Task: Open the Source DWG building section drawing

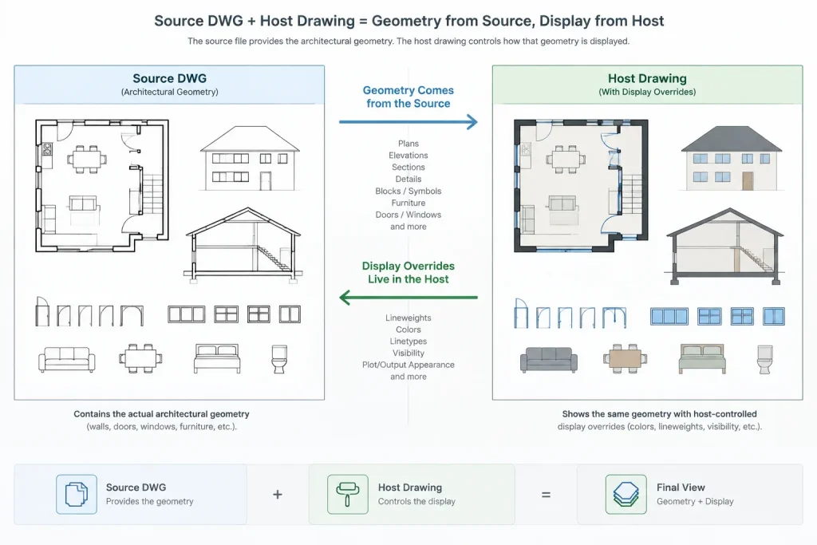Action: [243, 246]
